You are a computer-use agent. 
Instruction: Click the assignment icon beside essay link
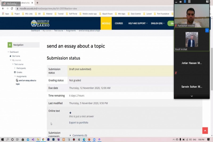pos(17,80)
